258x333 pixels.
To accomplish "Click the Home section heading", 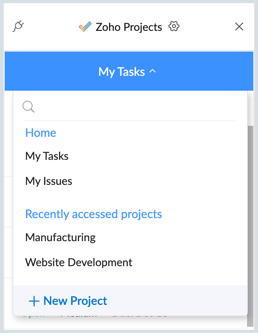I will (41, 133).
